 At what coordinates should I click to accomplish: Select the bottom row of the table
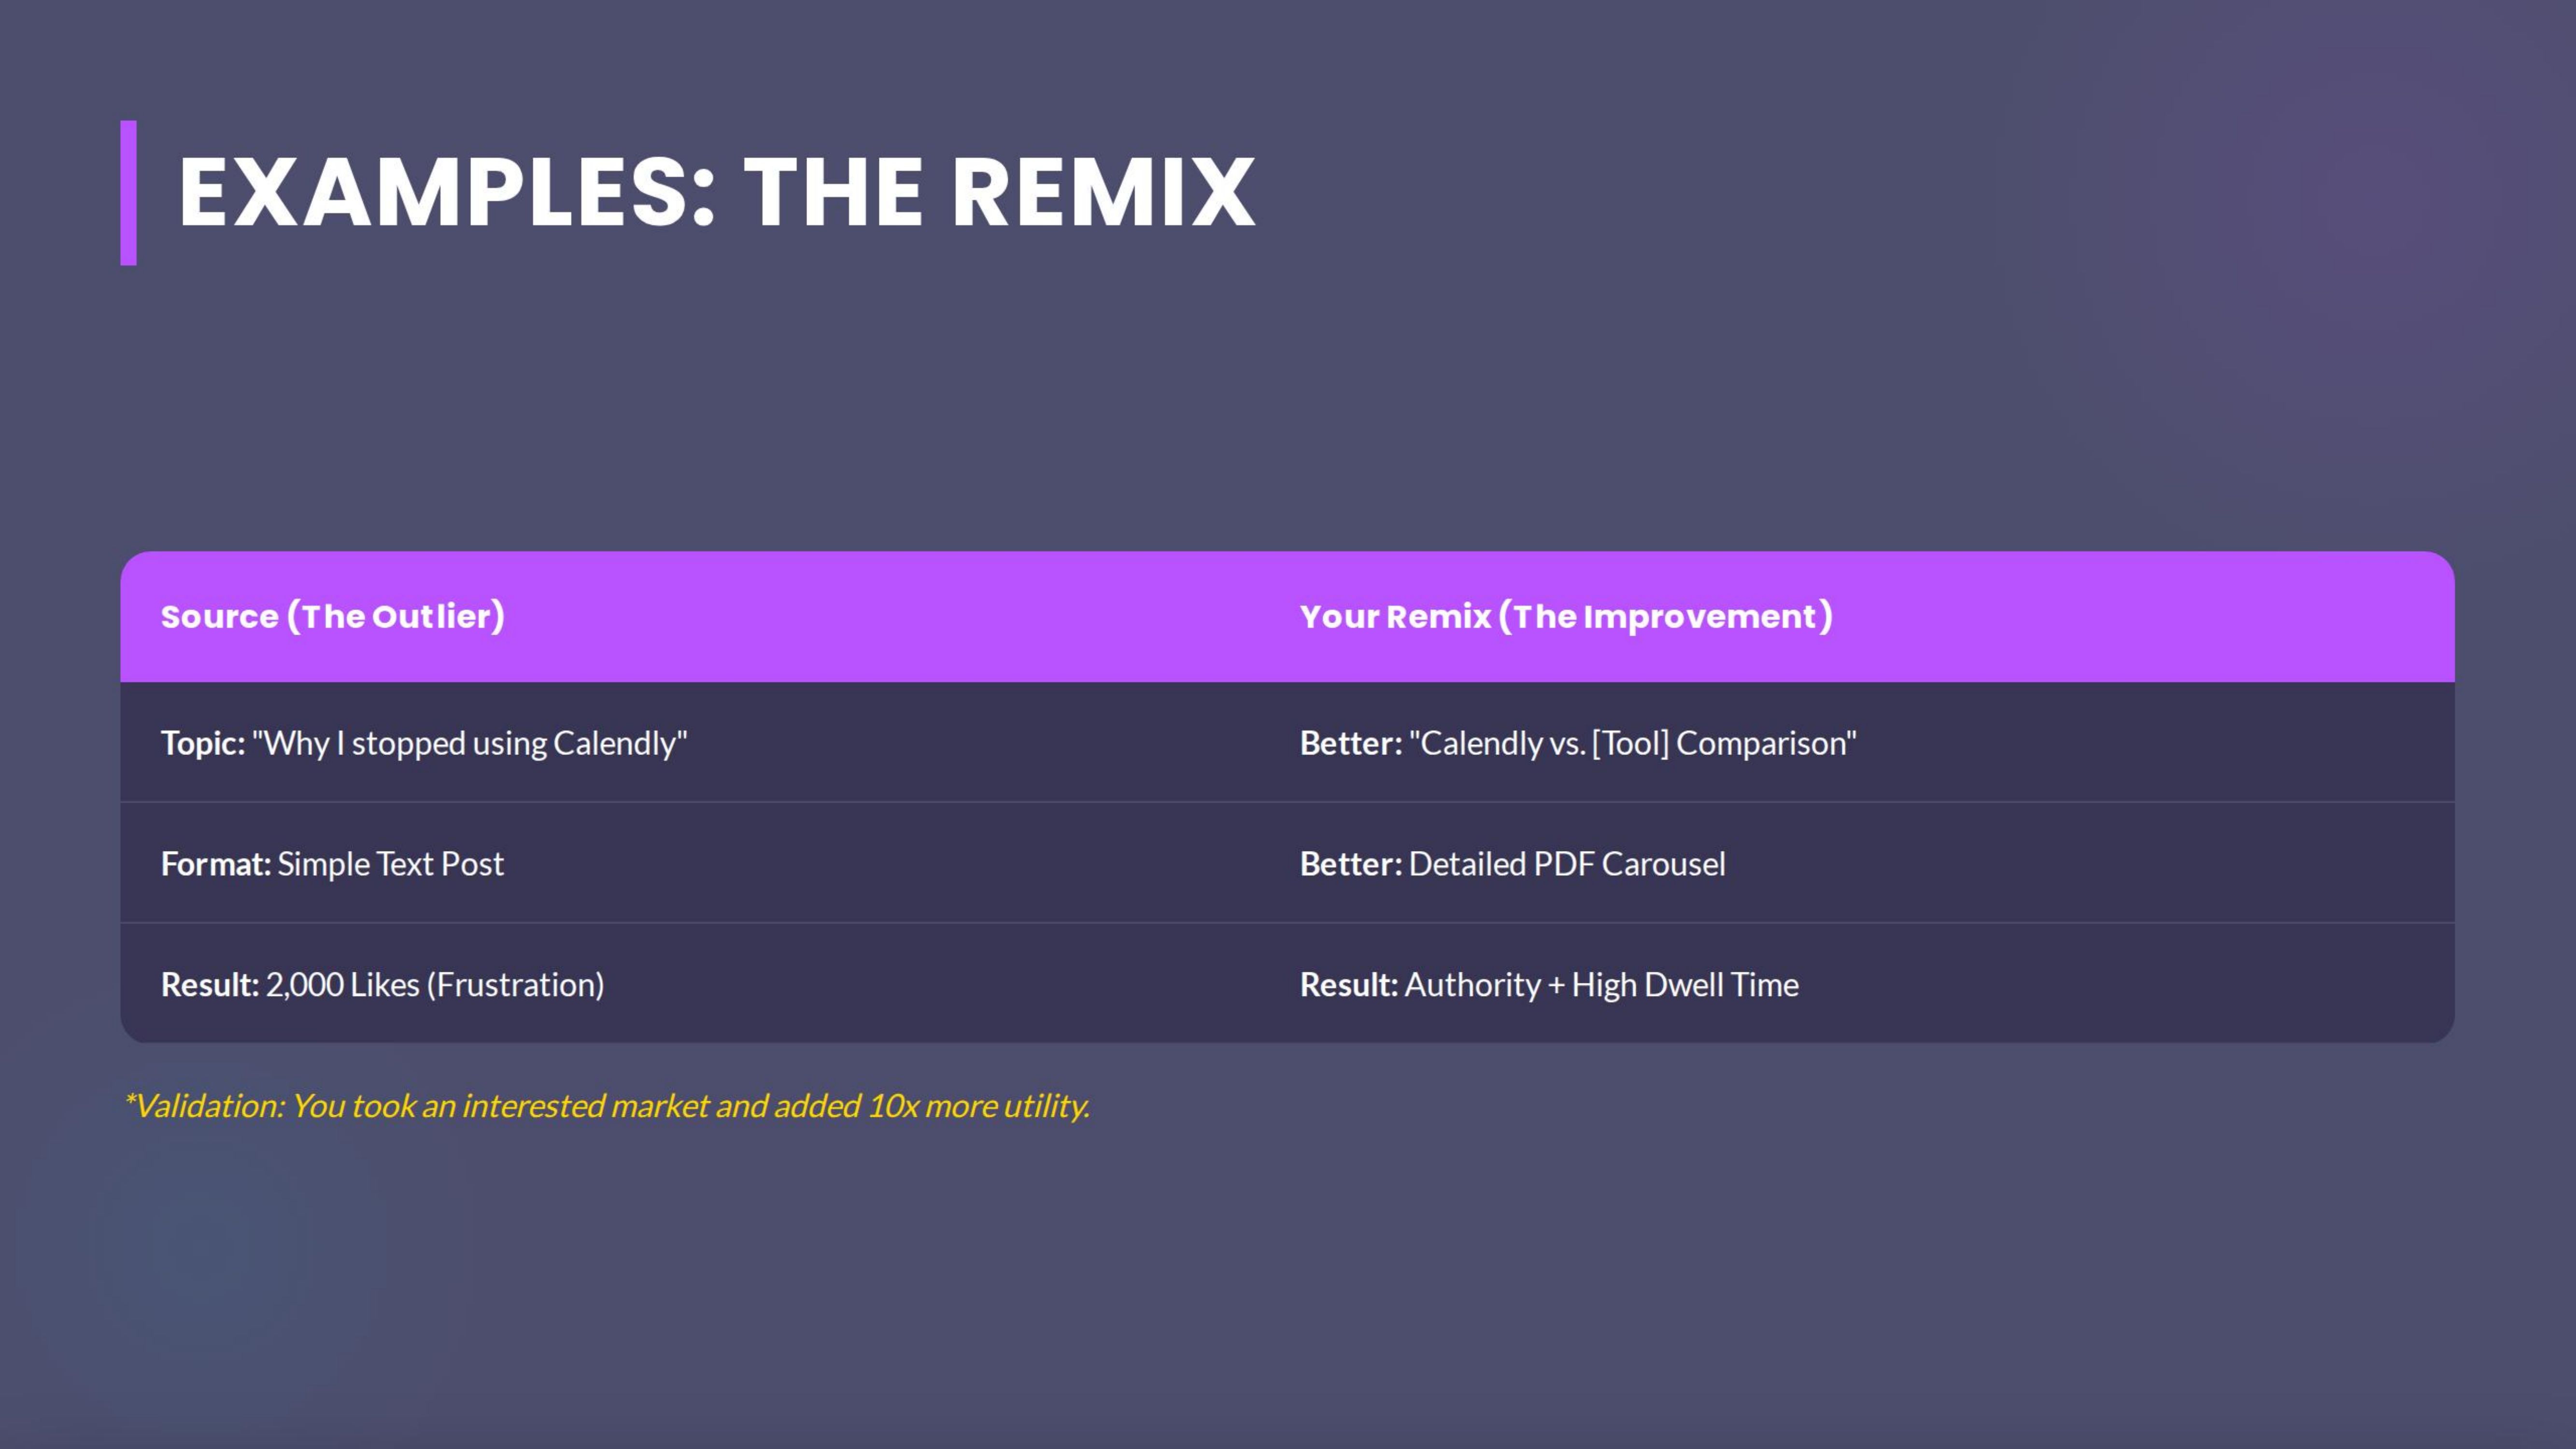point(1288,984)
